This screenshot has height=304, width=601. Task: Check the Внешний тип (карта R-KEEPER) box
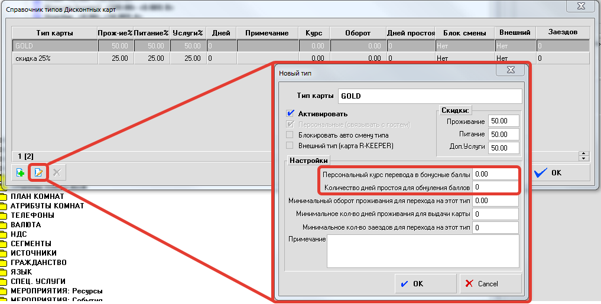coord(290,145)
